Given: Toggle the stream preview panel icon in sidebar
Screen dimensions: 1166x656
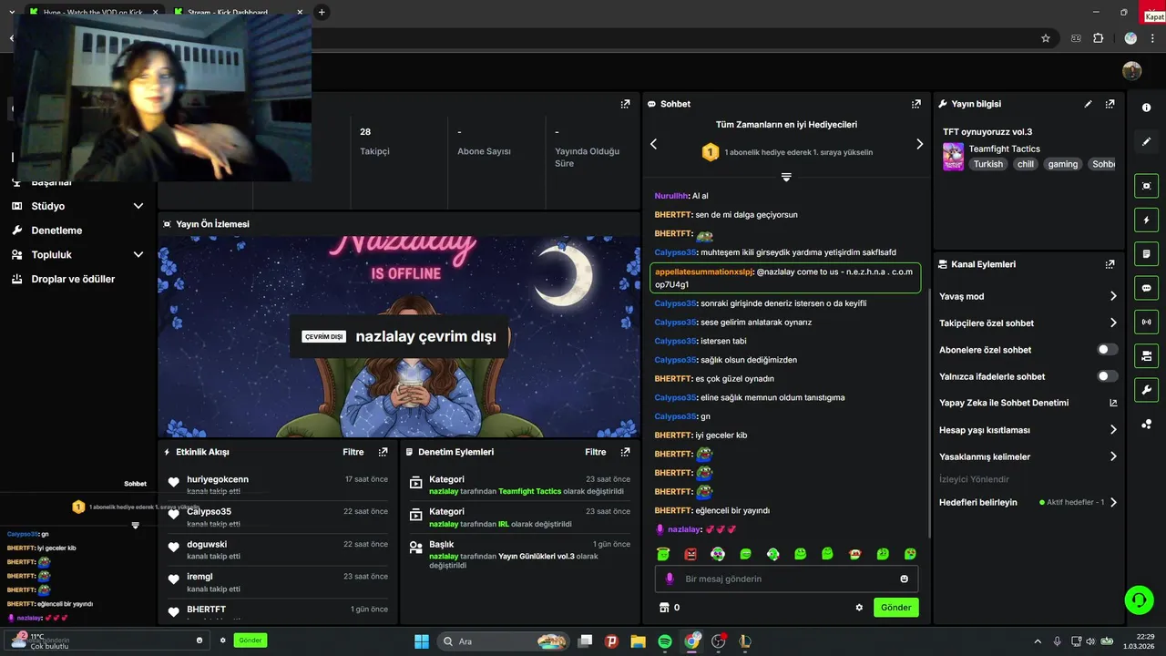Looking at the screenshot, I should pyautogui.click(x=1146, y=186).
